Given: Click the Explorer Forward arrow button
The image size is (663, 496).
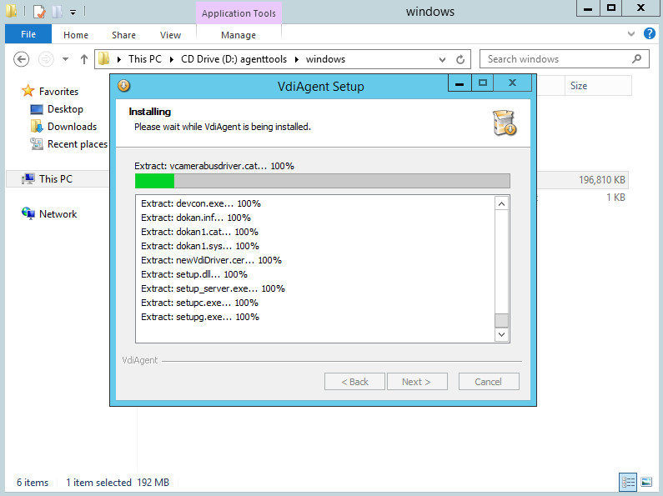Looking at the screenshot, I should [46, 59].
